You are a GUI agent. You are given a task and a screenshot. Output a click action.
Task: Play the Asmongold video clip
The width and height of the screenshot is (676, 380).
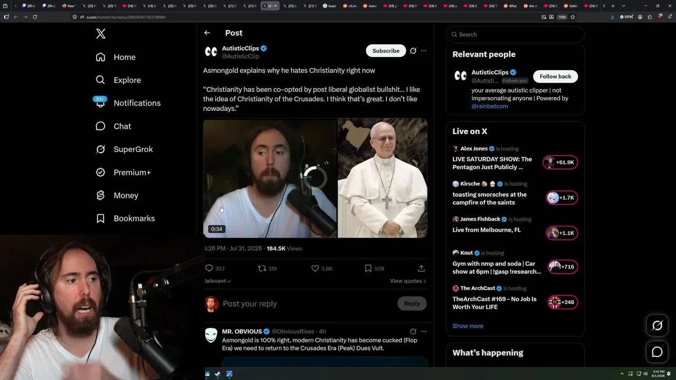pyautogui.click(x=270, y=178)
